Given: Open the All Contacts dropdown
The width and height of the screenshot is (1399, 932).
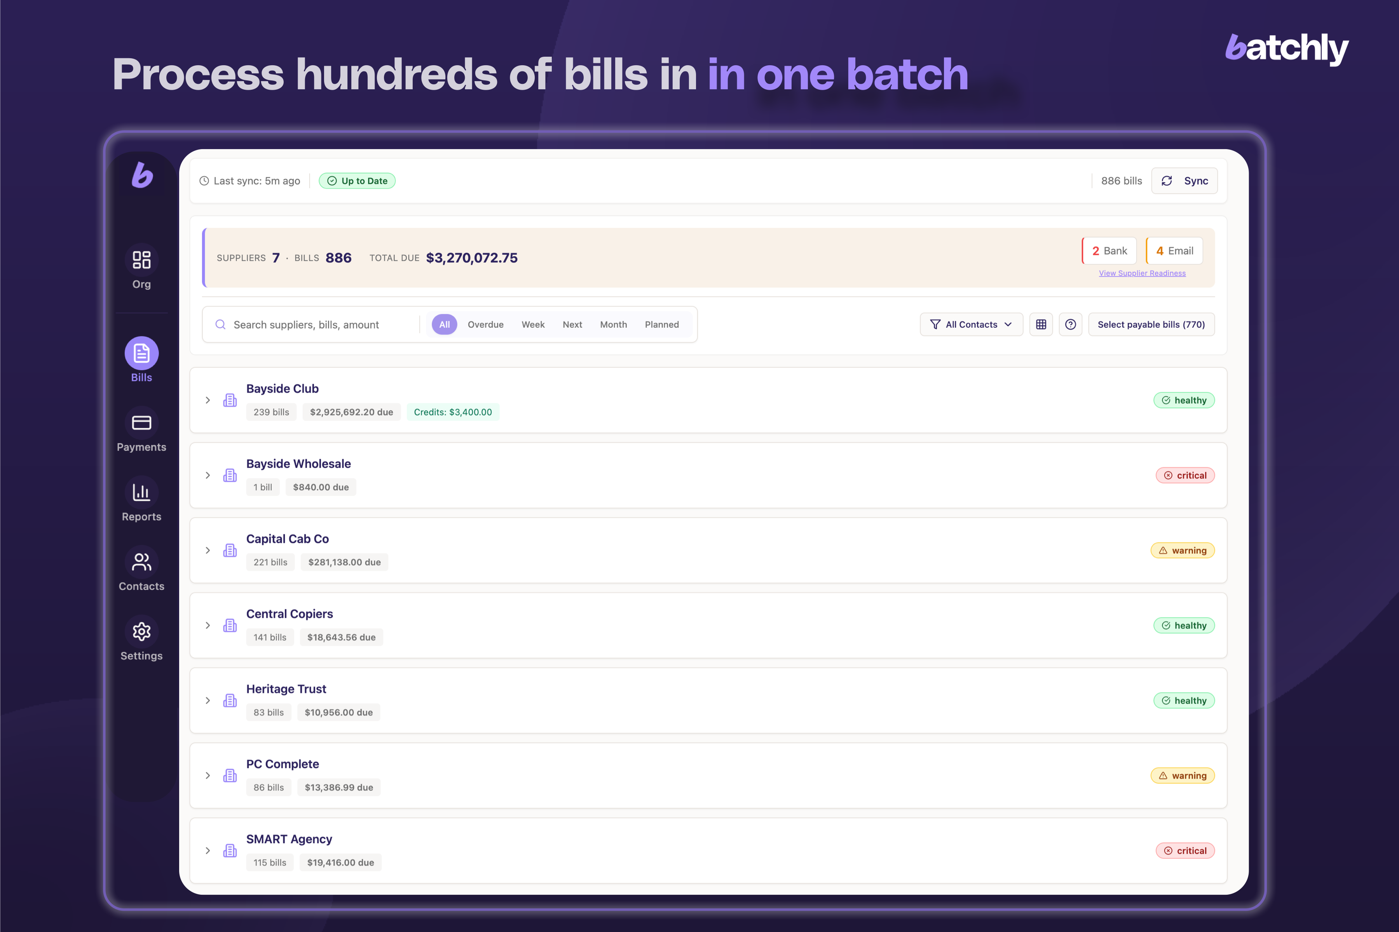Looking at the screenshot, I should (x=971, y=324).
